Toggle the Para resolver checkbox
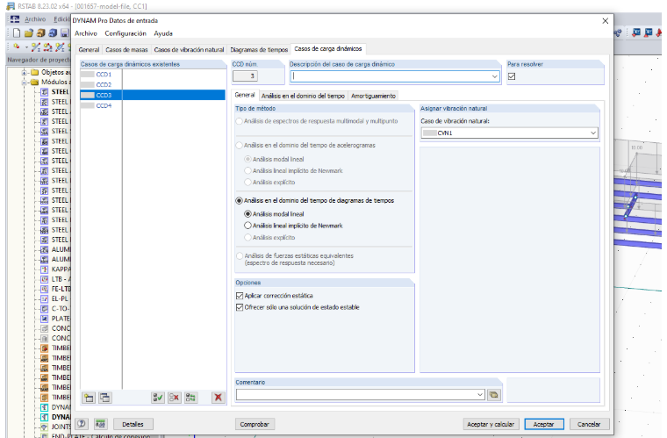The height and width of the screenshot is (438, 667). [512, 76]
